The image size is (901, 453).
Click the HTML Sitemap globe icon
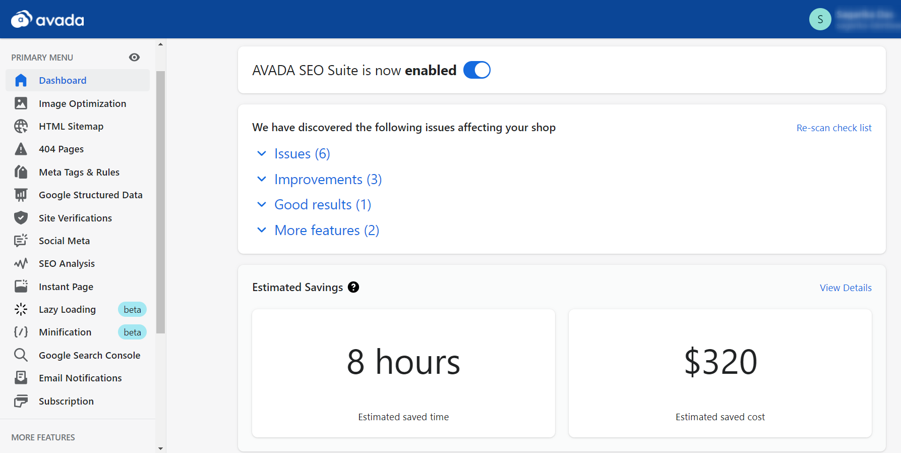pyautogui.click(x=21, y=126)
